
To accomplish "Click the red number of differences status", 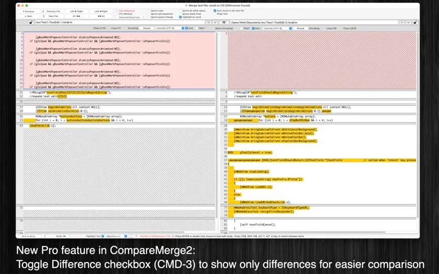I will point(157,236).
